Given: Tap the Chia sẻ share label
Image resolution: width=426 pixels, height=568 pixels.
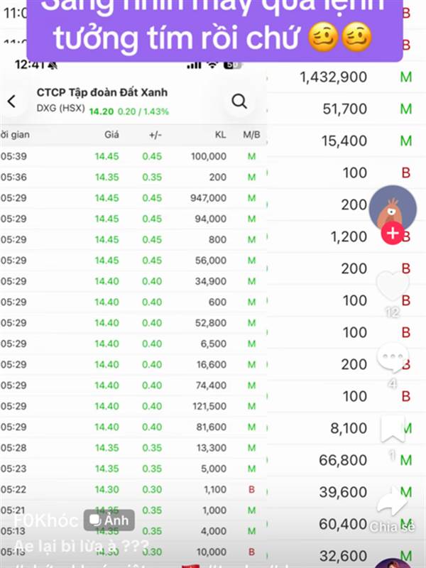Looking at the screenshot, I should coord(392,527).
